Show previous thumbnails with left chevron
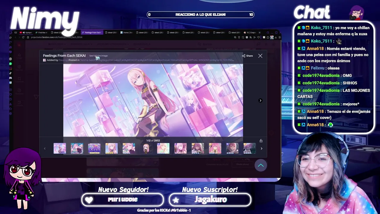Image resolution: width=380 pixels, height=214 pixels. tap(45, 148)
